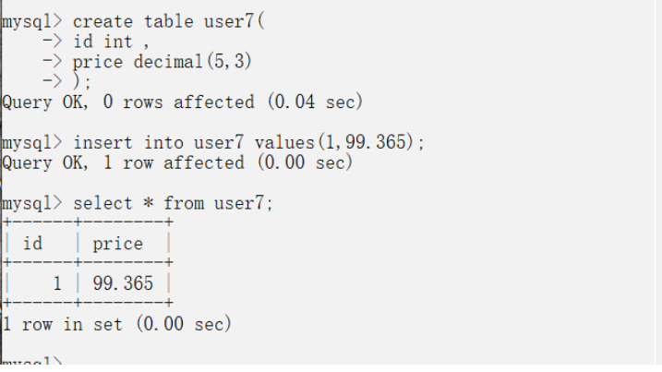The width and height of the screenshot is (662, 372).
Task: Click the bottom border line of result table
Action: pyautogui.click(x=88, y=304)
